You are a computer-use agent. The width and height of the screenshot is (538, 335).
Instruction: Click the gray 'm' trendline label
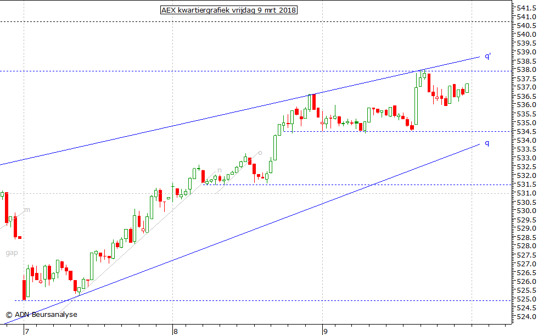click(27, 210)
